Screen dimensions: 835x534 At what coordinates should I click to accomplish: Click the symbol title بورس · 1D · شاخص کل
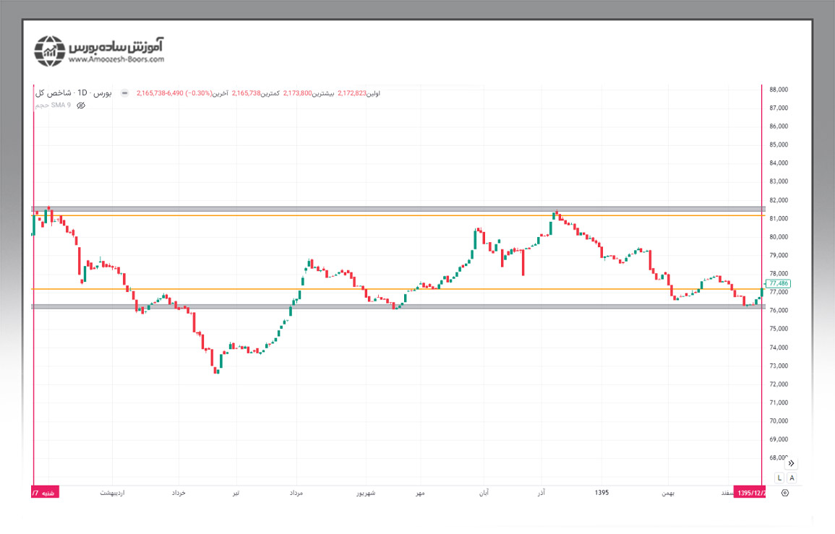coord(74,93)
